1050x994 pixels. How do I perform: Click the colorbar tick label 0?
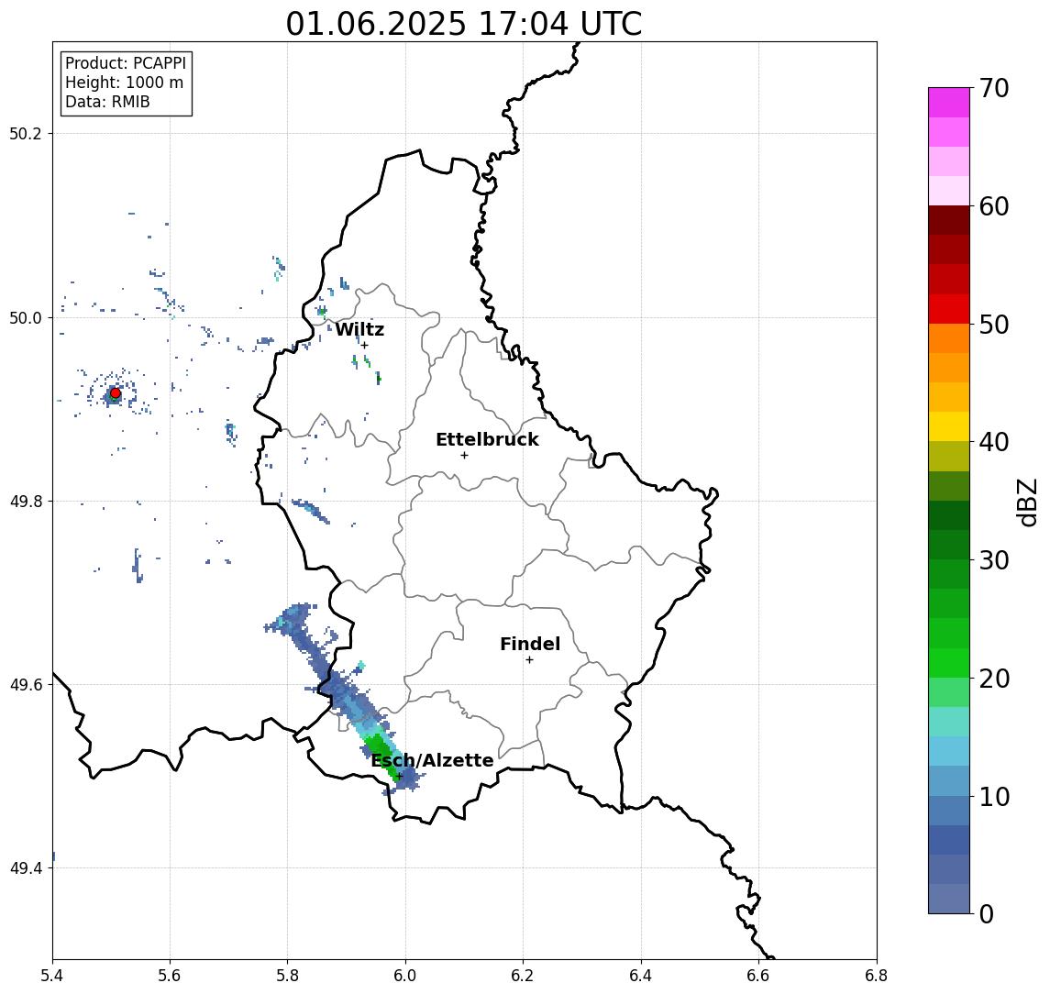pos(987,914)
